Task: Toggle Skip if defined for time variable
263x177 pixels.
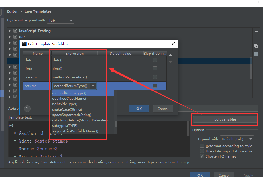Action: (x=155, y=68)
